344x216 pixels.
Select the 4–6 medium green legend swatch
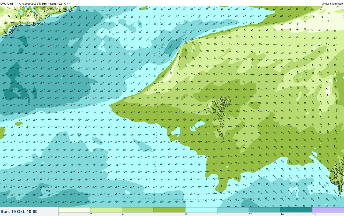[x=138, y=210]
